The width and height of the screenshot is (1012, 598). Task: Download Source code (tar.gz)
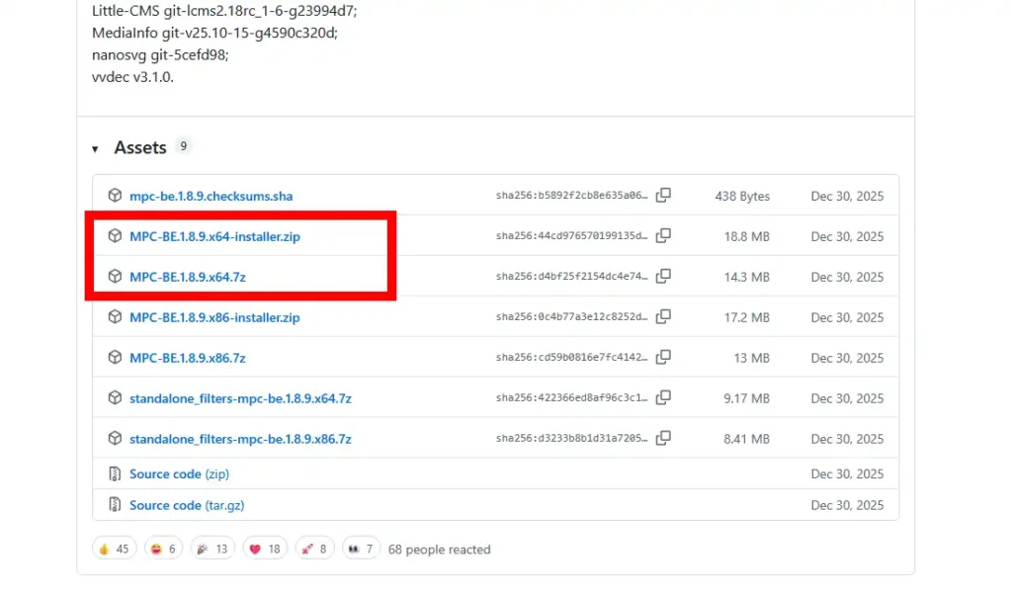187,505
